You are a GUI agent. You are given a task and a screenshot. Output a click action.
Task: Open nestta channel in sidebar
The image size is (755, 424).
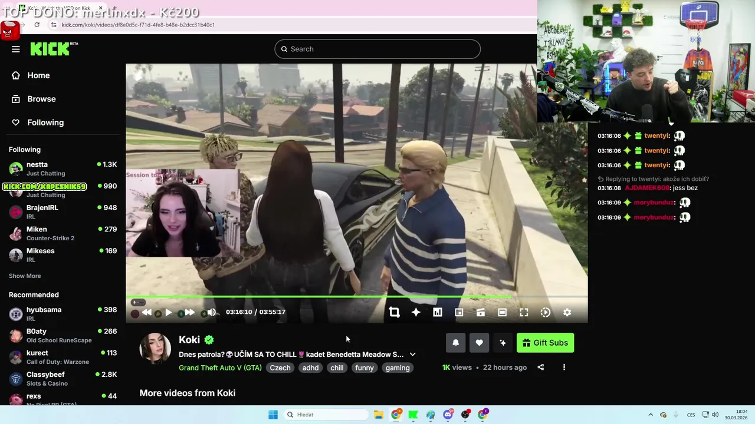click(x=63, y=168)
